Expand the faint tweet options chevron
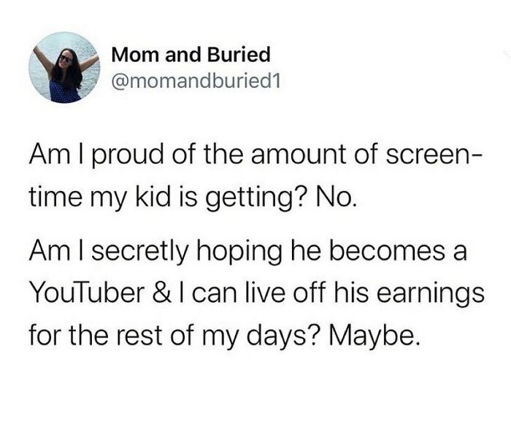Image resolution: width=511 pixels, height=426 pixels. point(507,54)
